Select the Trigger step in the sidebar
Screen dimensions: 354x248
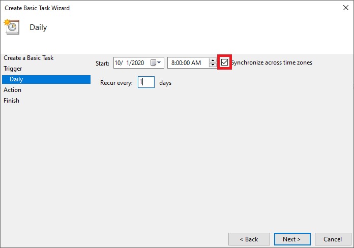point(13,69)
